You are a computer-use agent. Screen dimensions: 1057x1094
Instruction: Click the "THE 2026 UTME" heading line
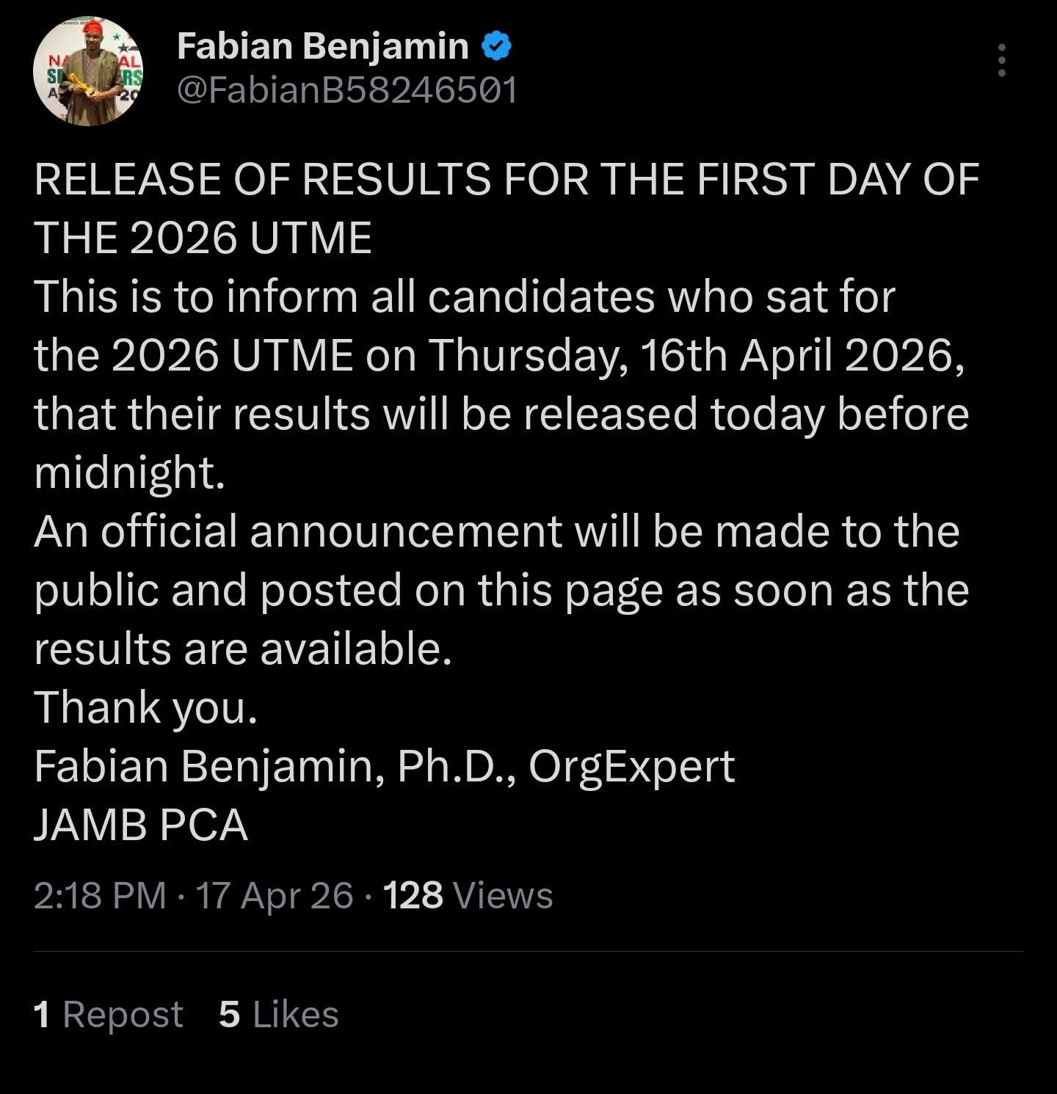203,238
